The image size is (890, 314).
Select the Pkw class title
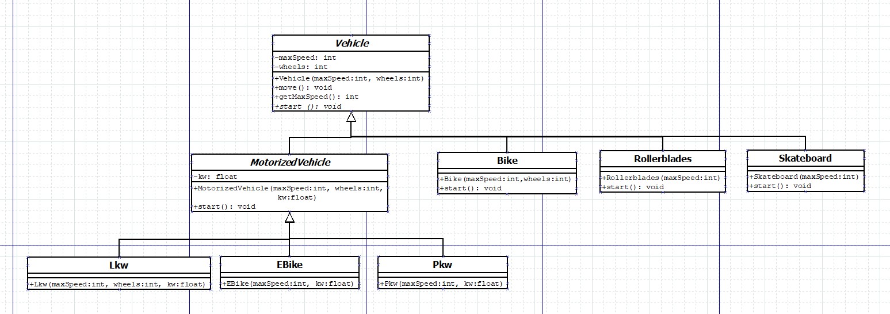coord(442,265)
